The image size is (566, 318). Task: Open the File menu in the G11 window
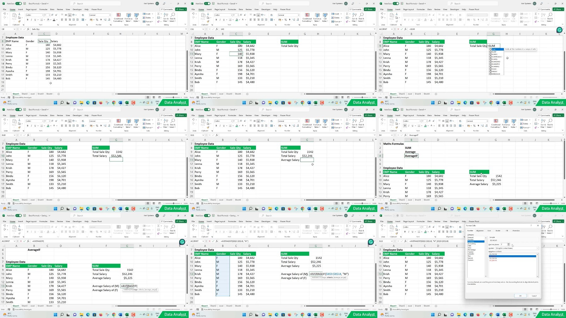pyautogui.click(x=193, y=115)
